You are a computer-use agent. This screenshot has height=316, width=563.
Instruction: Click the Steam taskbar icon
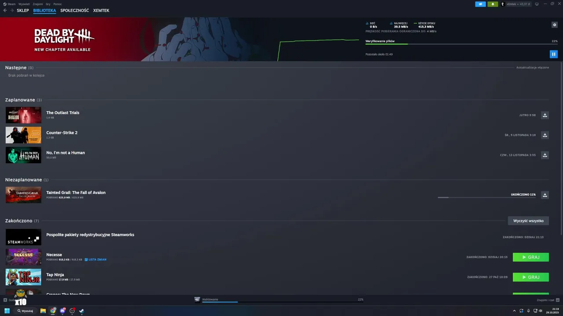[x=81, y=311]
